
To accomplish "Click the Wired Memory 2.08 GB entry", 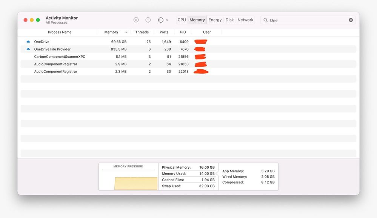I will point(248,177).
